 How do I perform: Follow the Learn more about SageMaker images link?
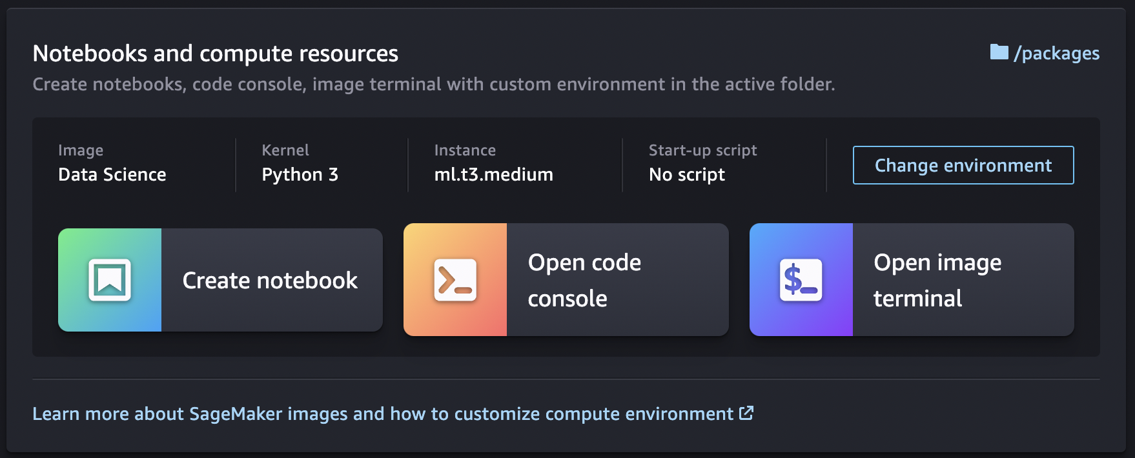(382, 413)
